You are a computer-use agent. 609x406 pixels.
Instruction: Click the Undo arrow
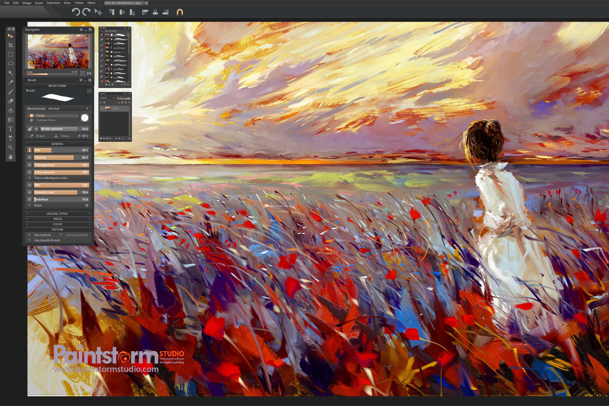point(76,12)
